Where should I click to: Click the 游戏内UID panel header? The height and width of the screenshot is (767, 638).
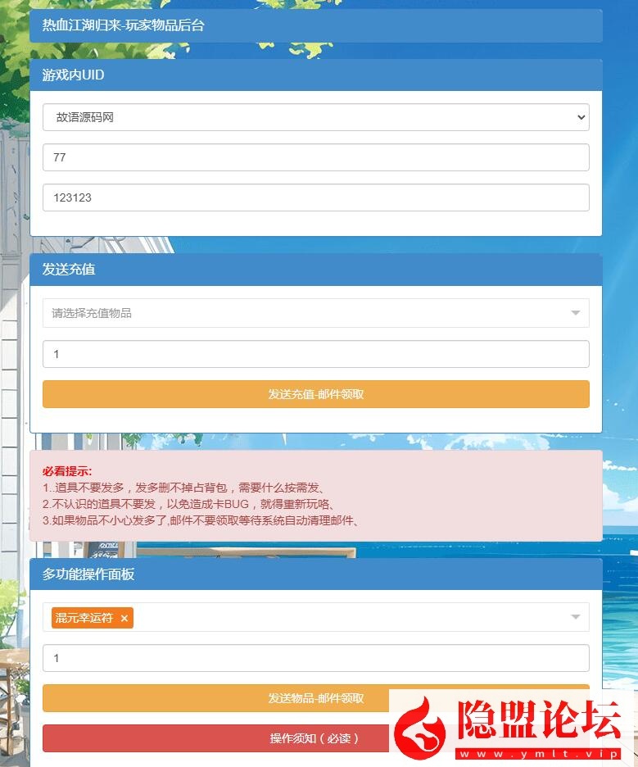click(316, 75)
